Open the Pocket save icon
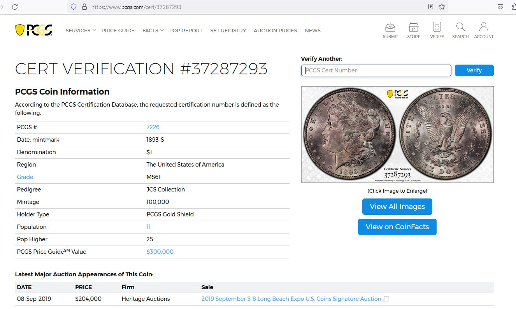This screenshot has width=516, height=309. [x=501, y=7]
